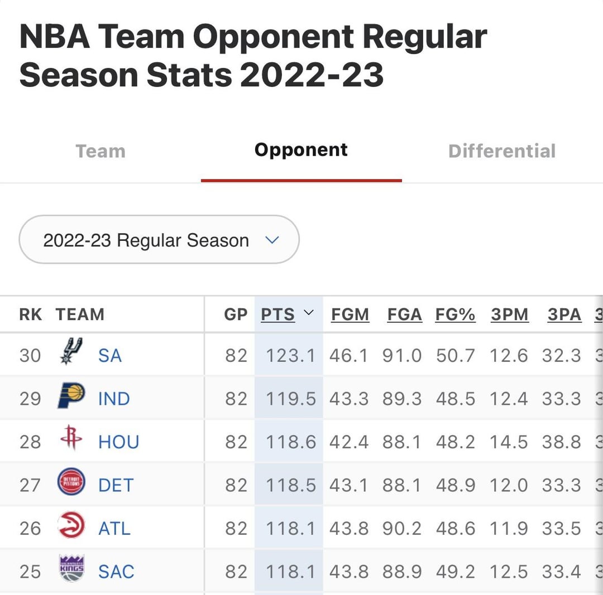Click the PTS column sort arrow

point(309,313)
